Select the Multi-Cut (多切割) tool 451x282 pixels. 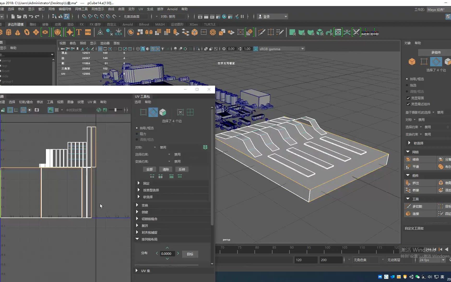(x=408, y=206)
